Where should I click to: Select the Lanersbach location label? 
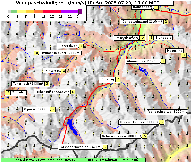point(68,46)
